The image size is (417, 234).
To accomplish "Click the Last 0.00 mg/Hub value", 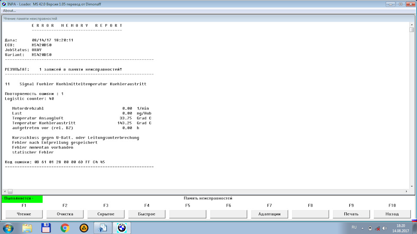I will pos(137,113).
